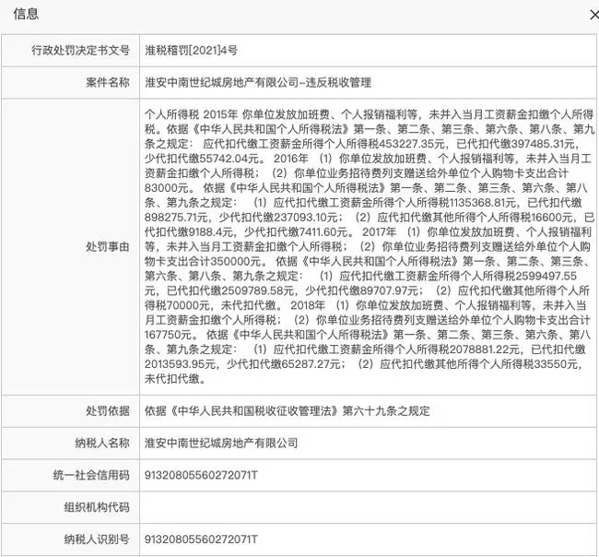Click the 纳税人名称 label
This screenshot has width=599, height=557.
tap(102, 443)
